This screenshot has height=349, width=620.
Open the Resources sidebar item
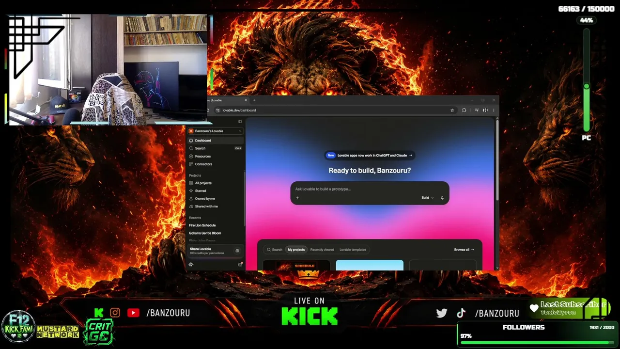215,156
